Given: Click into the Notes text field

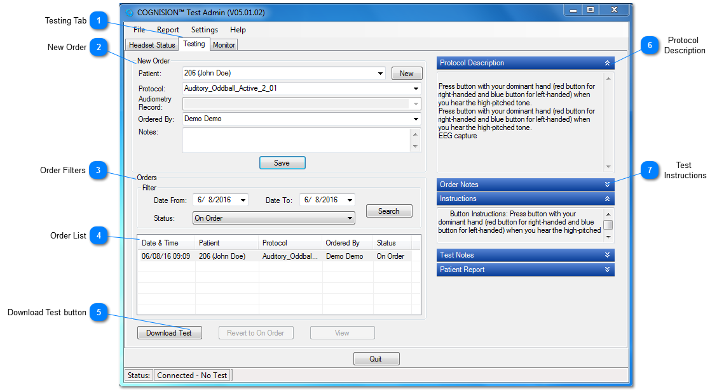Looking at the screenshot, I should tap(296, 140).
